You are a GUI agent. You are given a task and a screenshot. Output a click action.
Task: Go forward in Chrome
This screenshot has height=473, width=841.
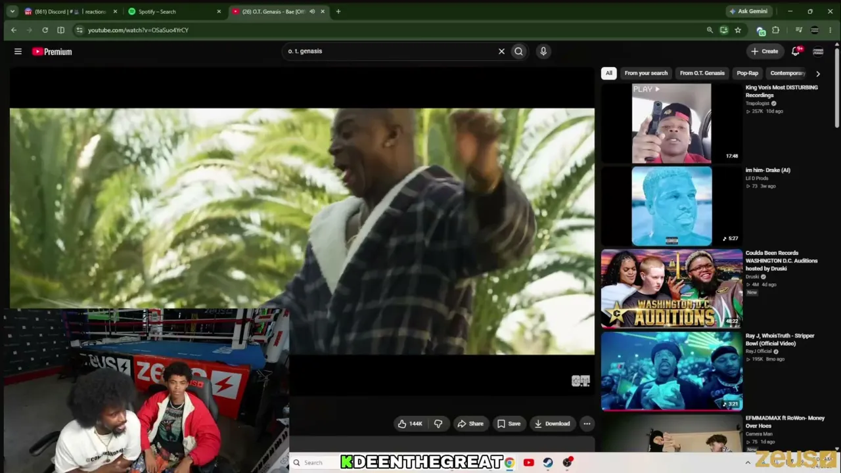[x=30, y=30]
